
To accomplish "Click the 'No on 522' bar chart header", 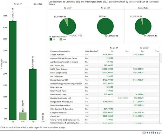I will 38,4.
